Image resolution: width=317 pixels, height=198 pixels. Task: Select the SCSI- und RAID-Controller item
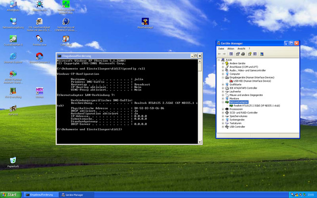[x=243, y=113]
